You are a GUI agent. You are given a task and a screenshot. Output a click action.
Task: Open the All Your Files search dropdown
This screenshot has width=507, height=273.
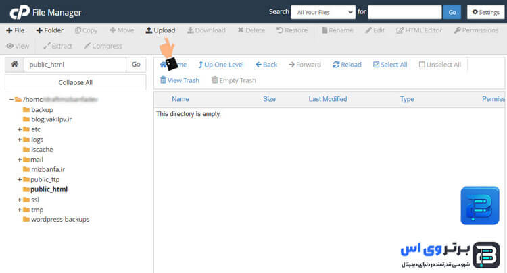322,12
